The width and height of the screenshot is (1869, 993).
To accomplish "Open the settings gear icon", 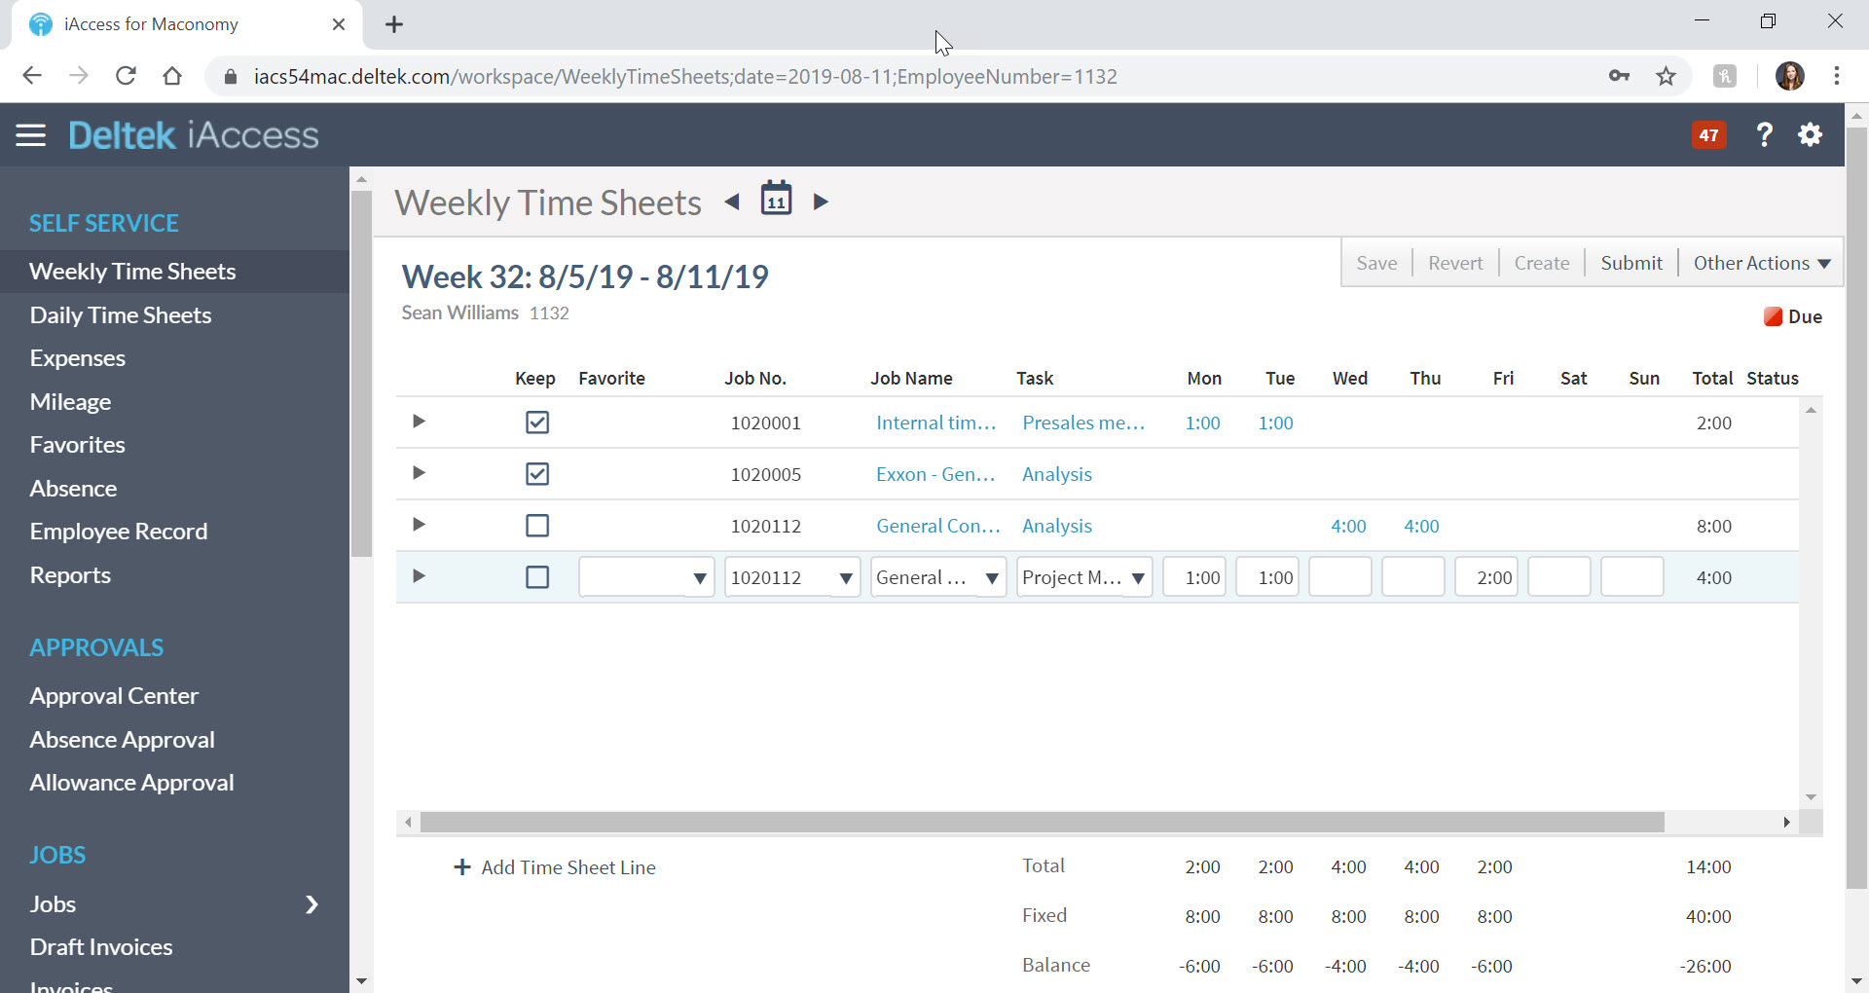I will point(1810,135).
